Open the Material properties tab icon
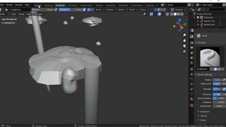Viewport: 226px width, 127px height. pos(191,99)
